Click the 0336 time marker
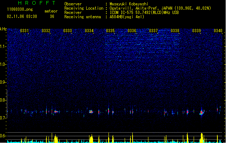The image size is (226, 143). tap(132, 31)
